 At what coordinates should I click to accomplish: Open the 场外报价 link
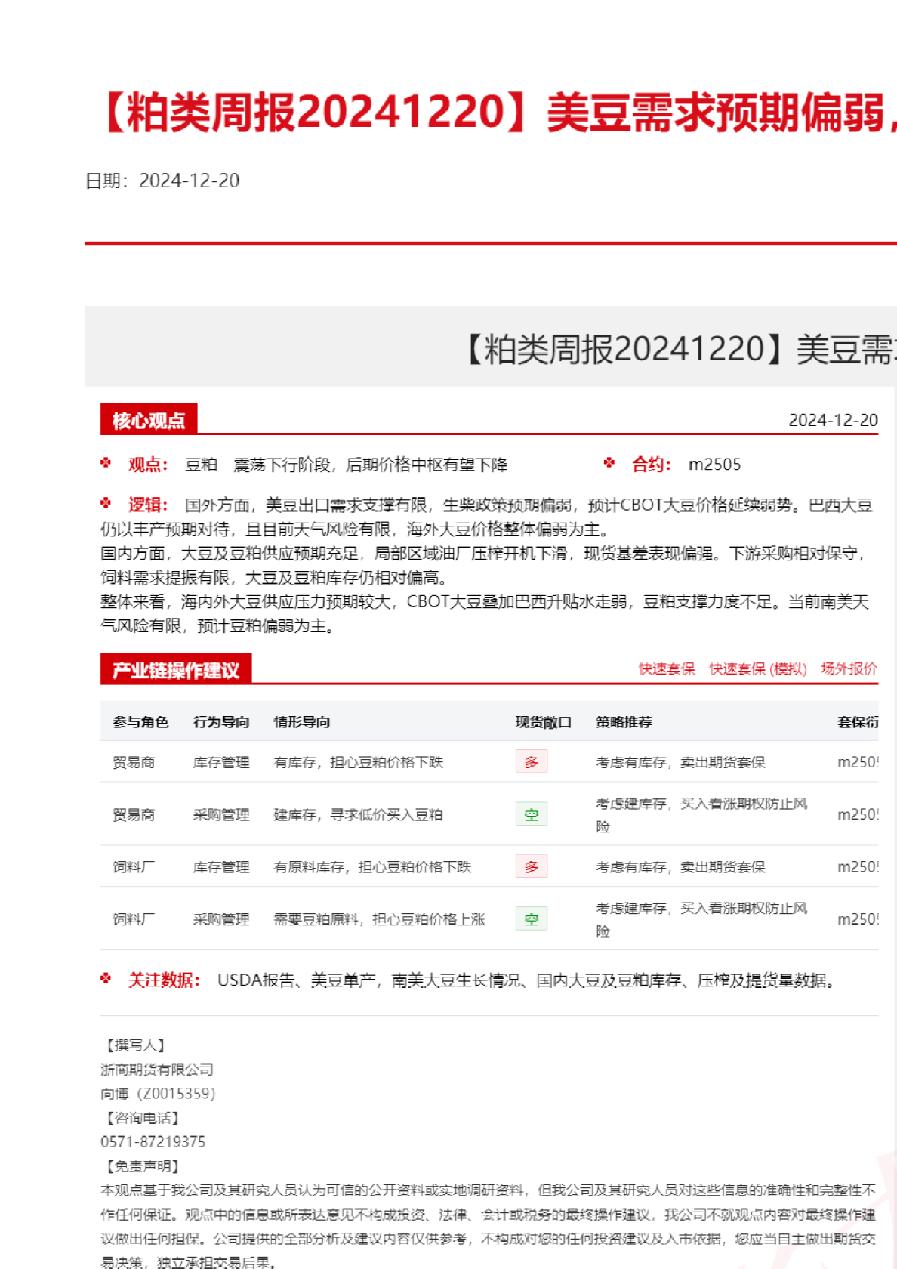coord(849,668)
